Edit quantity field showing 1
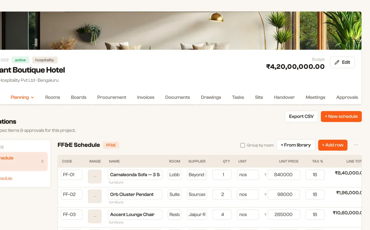 (222, 175)
